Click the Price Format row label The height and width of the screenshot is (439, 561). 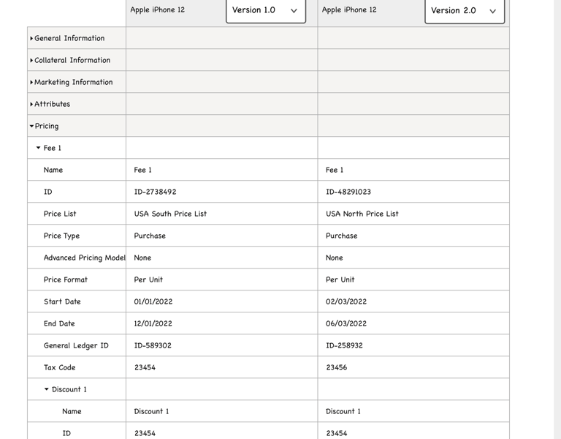65,279
